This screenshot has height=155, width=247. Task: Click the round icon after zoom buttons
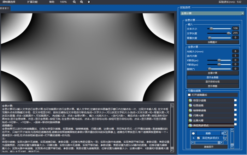pyautogui.click(x=89, y=2)
